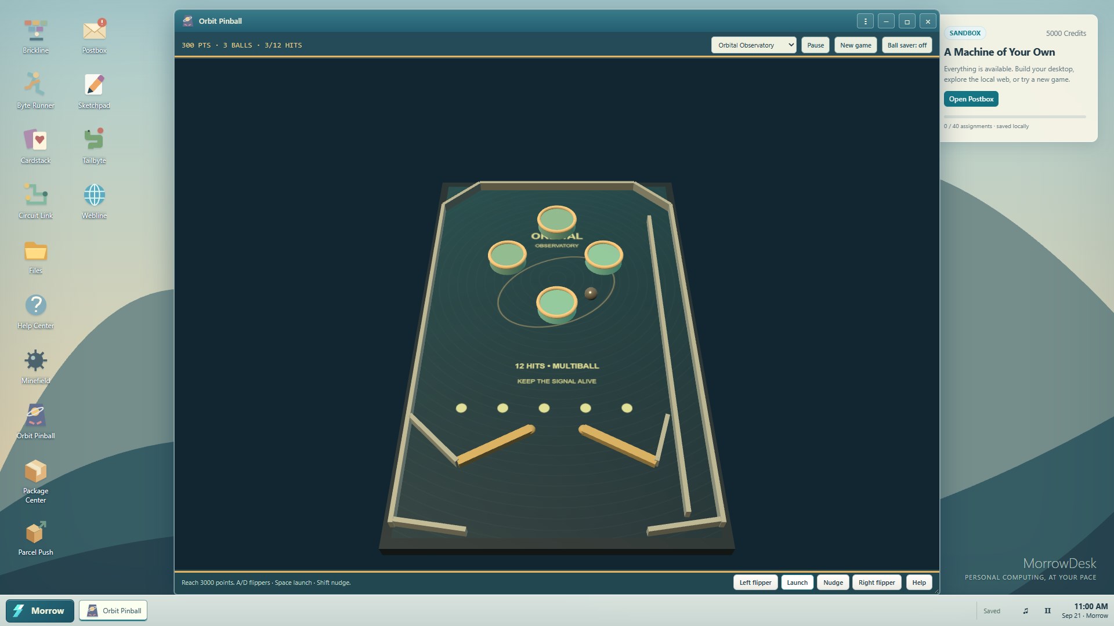
Task: Maximize the Orbit Pinball window
Action: [x=907, y=21]
